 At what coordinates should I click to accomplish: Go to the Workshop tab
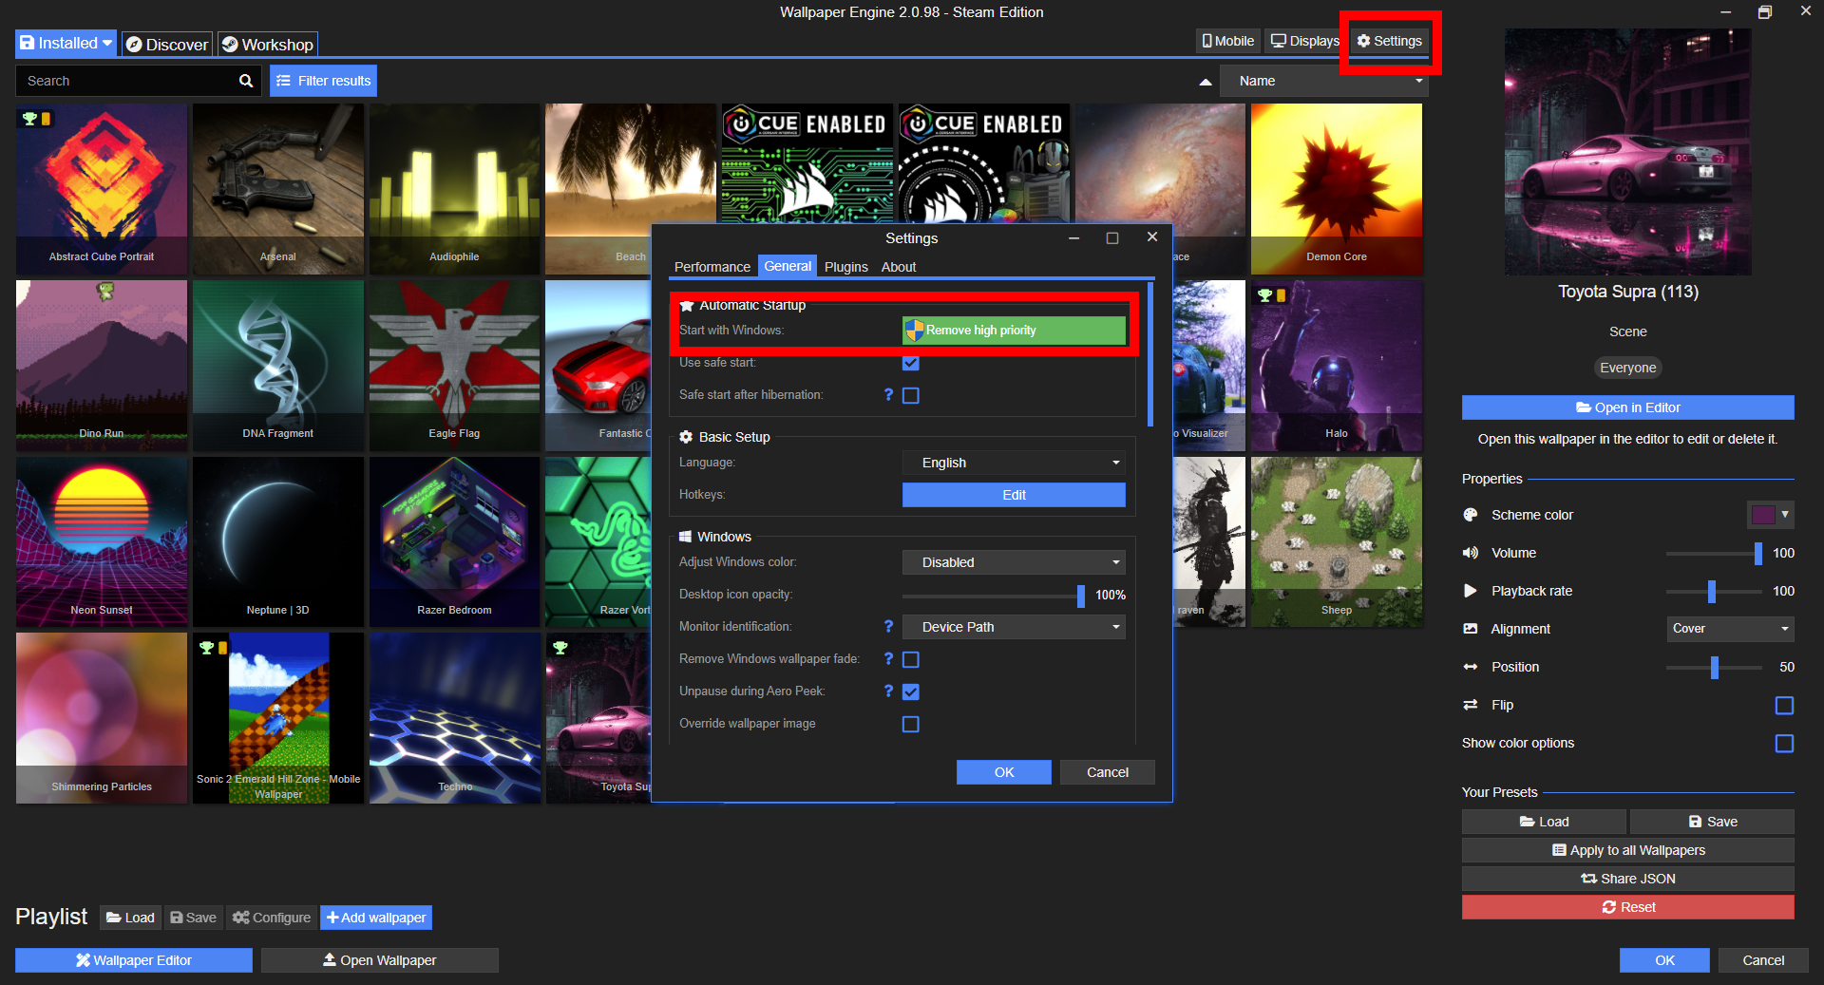(267, 45)
